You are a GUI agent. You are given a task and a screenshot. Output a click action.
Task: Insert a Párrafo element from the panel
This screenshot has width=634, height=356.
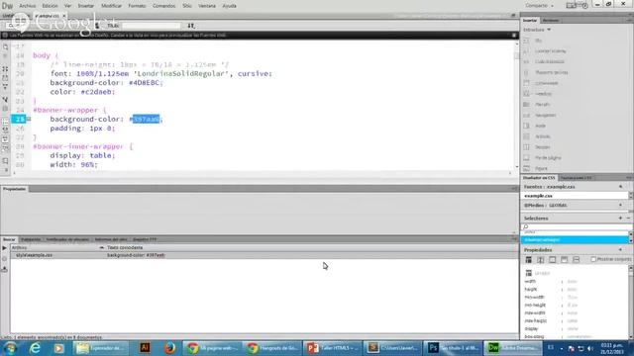click(x=542, y=105)
